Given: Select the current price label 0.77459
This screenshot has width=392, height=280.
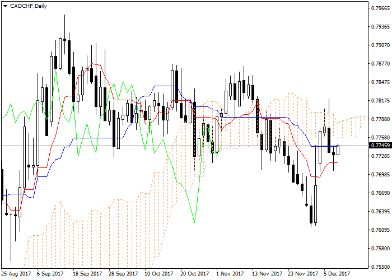Looking at the screenshot, I should [x=380, y=145].
